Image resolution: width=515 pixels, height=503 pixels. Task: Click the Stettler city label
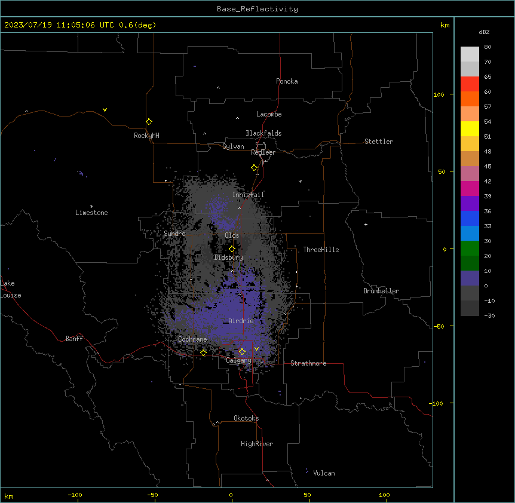pos(379,142)
